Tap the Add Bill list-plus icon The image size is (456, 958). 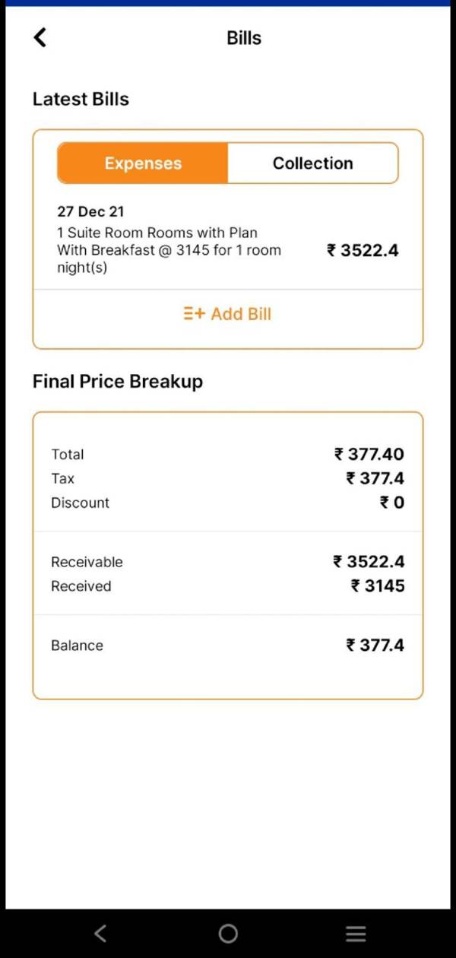click(x=194, y=314)
